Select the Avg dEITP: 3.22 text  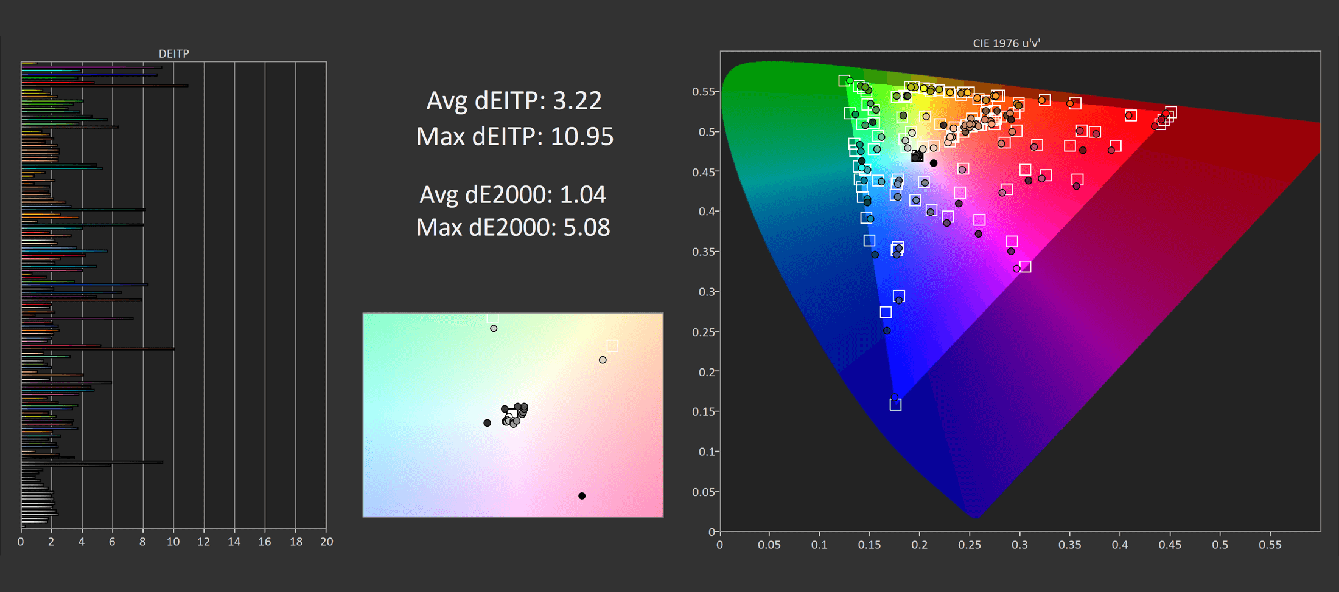514,100
